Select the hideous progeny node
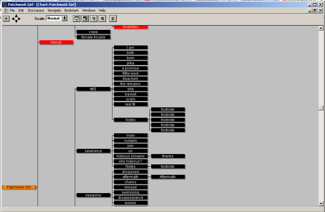325x212 pixels. 131,156
